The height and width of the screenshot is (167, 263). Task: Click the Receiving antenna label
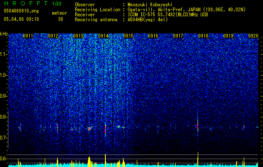click(x=96, y=20)
